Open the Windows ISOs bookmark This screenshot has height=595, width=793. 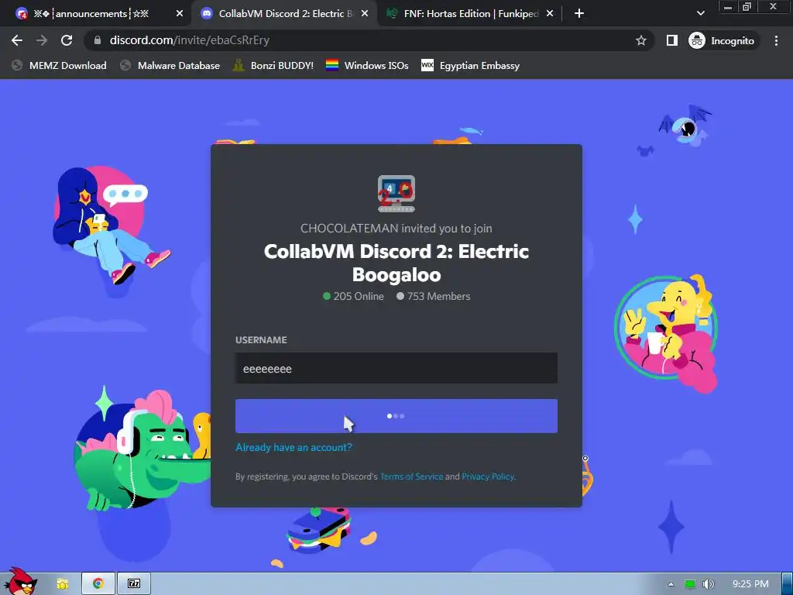[367, 65]
